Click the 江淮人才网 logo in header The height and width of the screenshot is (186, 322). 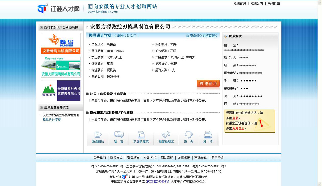coord(59,9)
